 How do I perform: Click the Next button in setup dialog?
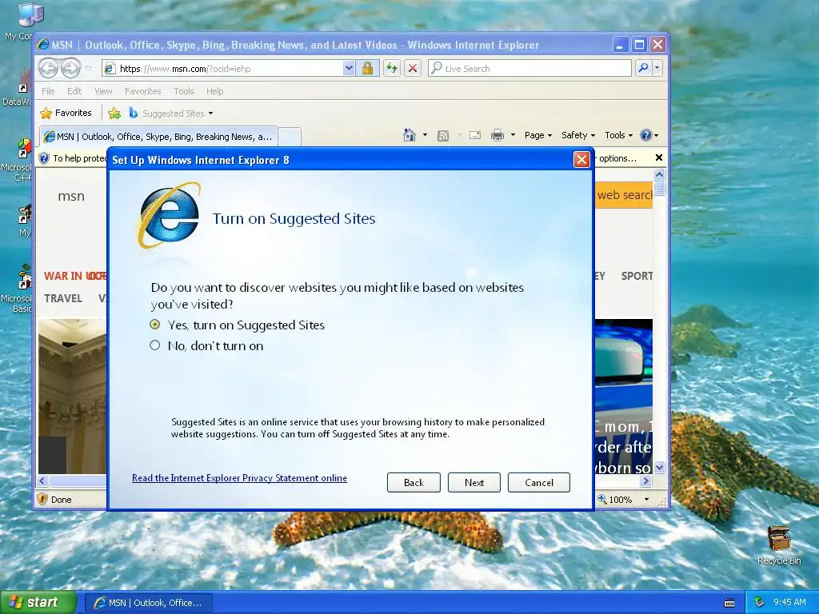pyautogui.click(x=473, y=482)
